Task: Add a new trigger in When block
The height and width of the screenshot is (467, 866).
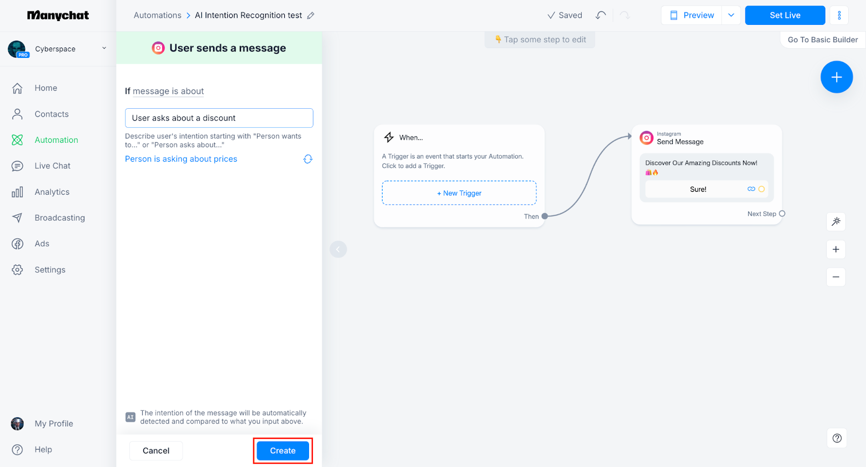Action: click(459, 193)
